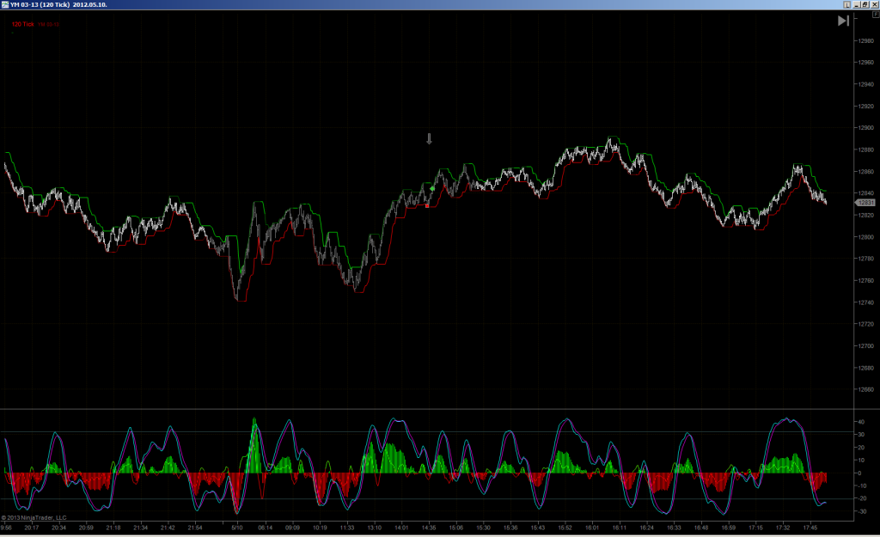
Task: Click the 40 label on indicator axis
Action: point(861,422)
